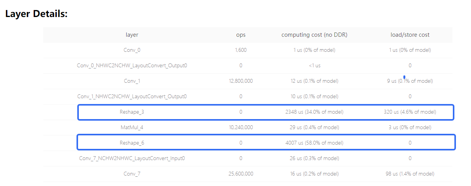Select the "computing cost (no DDR)" column header
Image resolution: width=471 pixels, height=186 pixels.
coord(314,35)
